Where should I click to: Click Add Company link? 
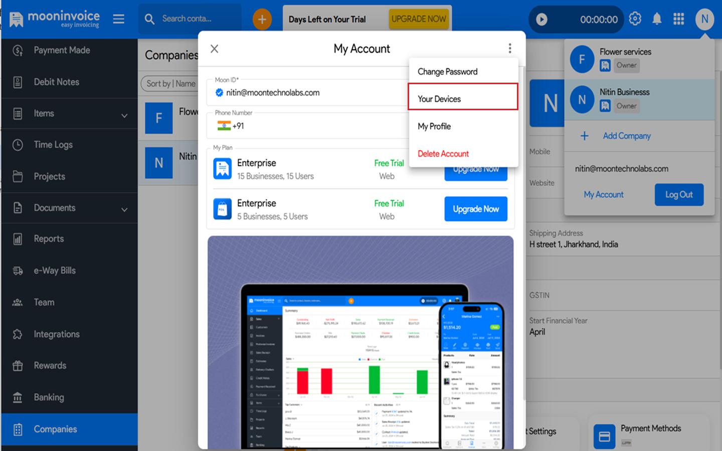(627, 136)
